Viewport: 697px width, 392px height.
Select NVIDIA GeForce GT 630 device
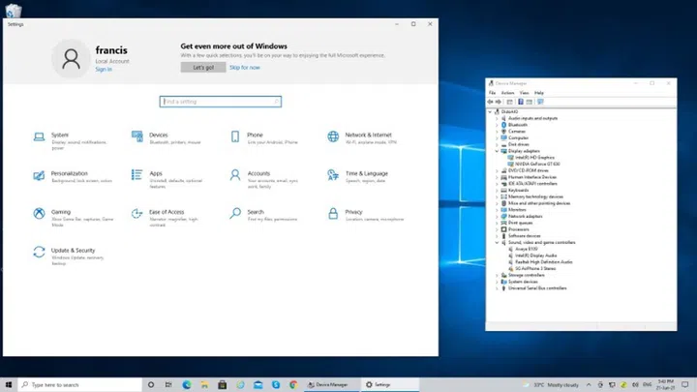[x=532, y=164]
